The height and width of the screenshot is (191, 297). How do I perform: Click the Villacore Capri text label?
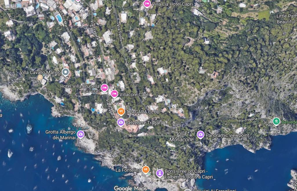tap(135, 94)
